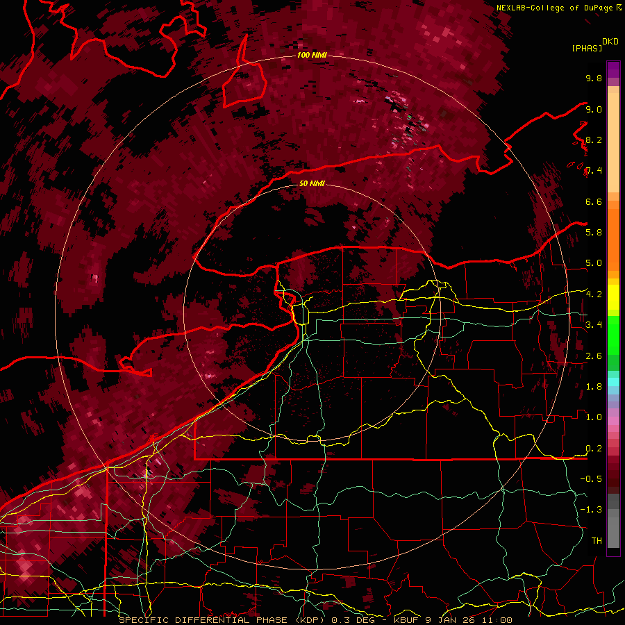
Task: Click the 100 NMI range ring label
Action: point(312,55)
